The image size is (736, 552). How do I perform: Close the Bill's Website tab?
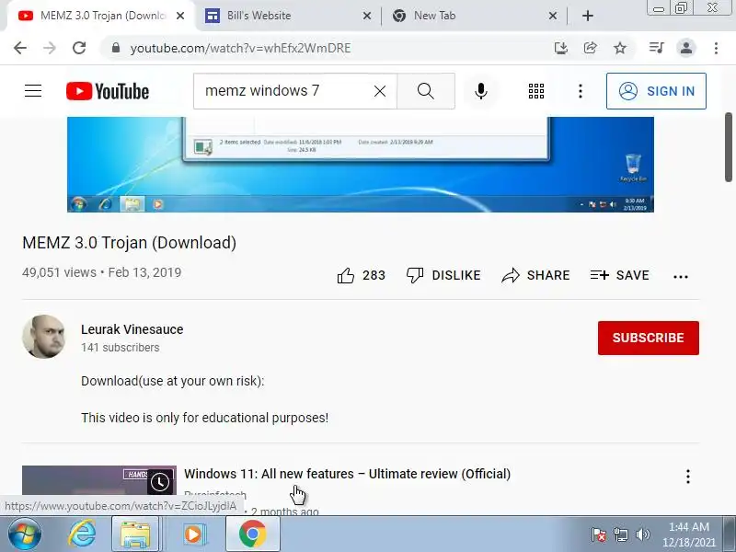[367, 16]
